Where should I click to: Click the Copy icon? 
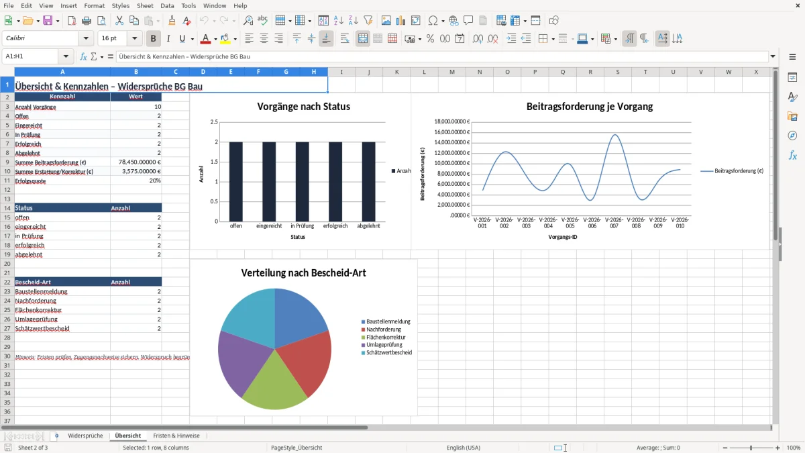pyautogui.click(x=133, y=21)
